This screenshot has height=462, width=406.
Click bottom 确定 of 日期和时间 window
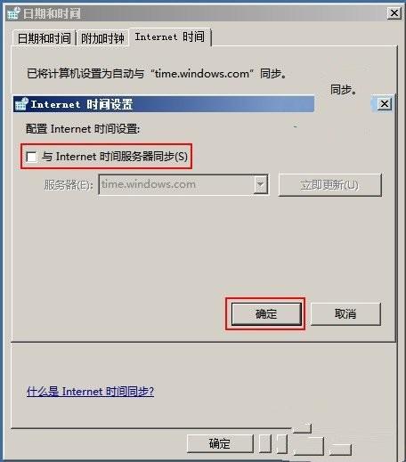[x=220, y=443]
